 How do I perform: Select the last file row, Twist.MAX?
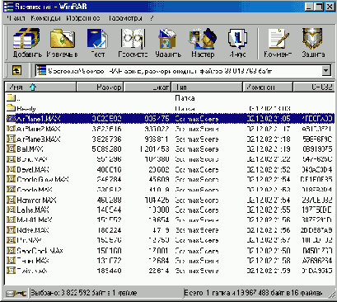click(x=170, y=271)
